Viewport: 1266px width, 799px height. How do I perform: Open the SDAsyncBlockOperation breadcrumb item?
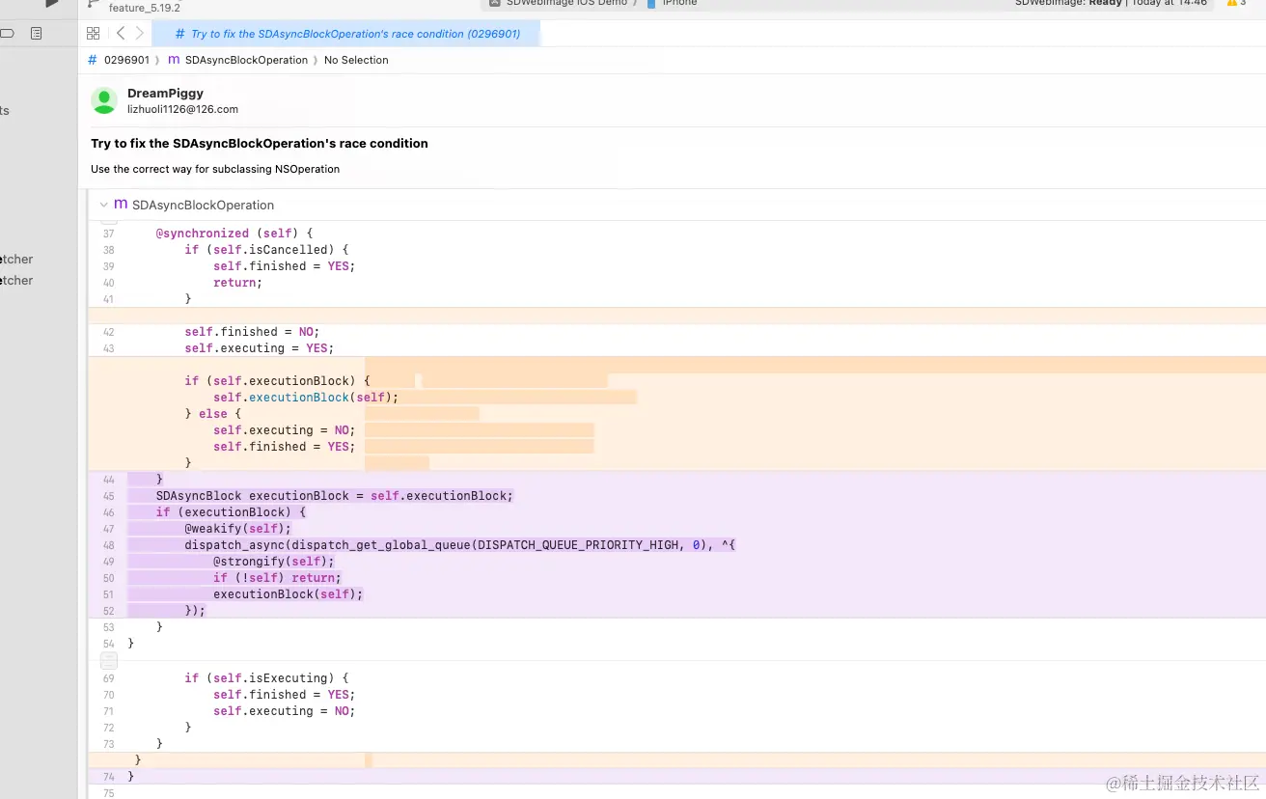pos(246,60)
